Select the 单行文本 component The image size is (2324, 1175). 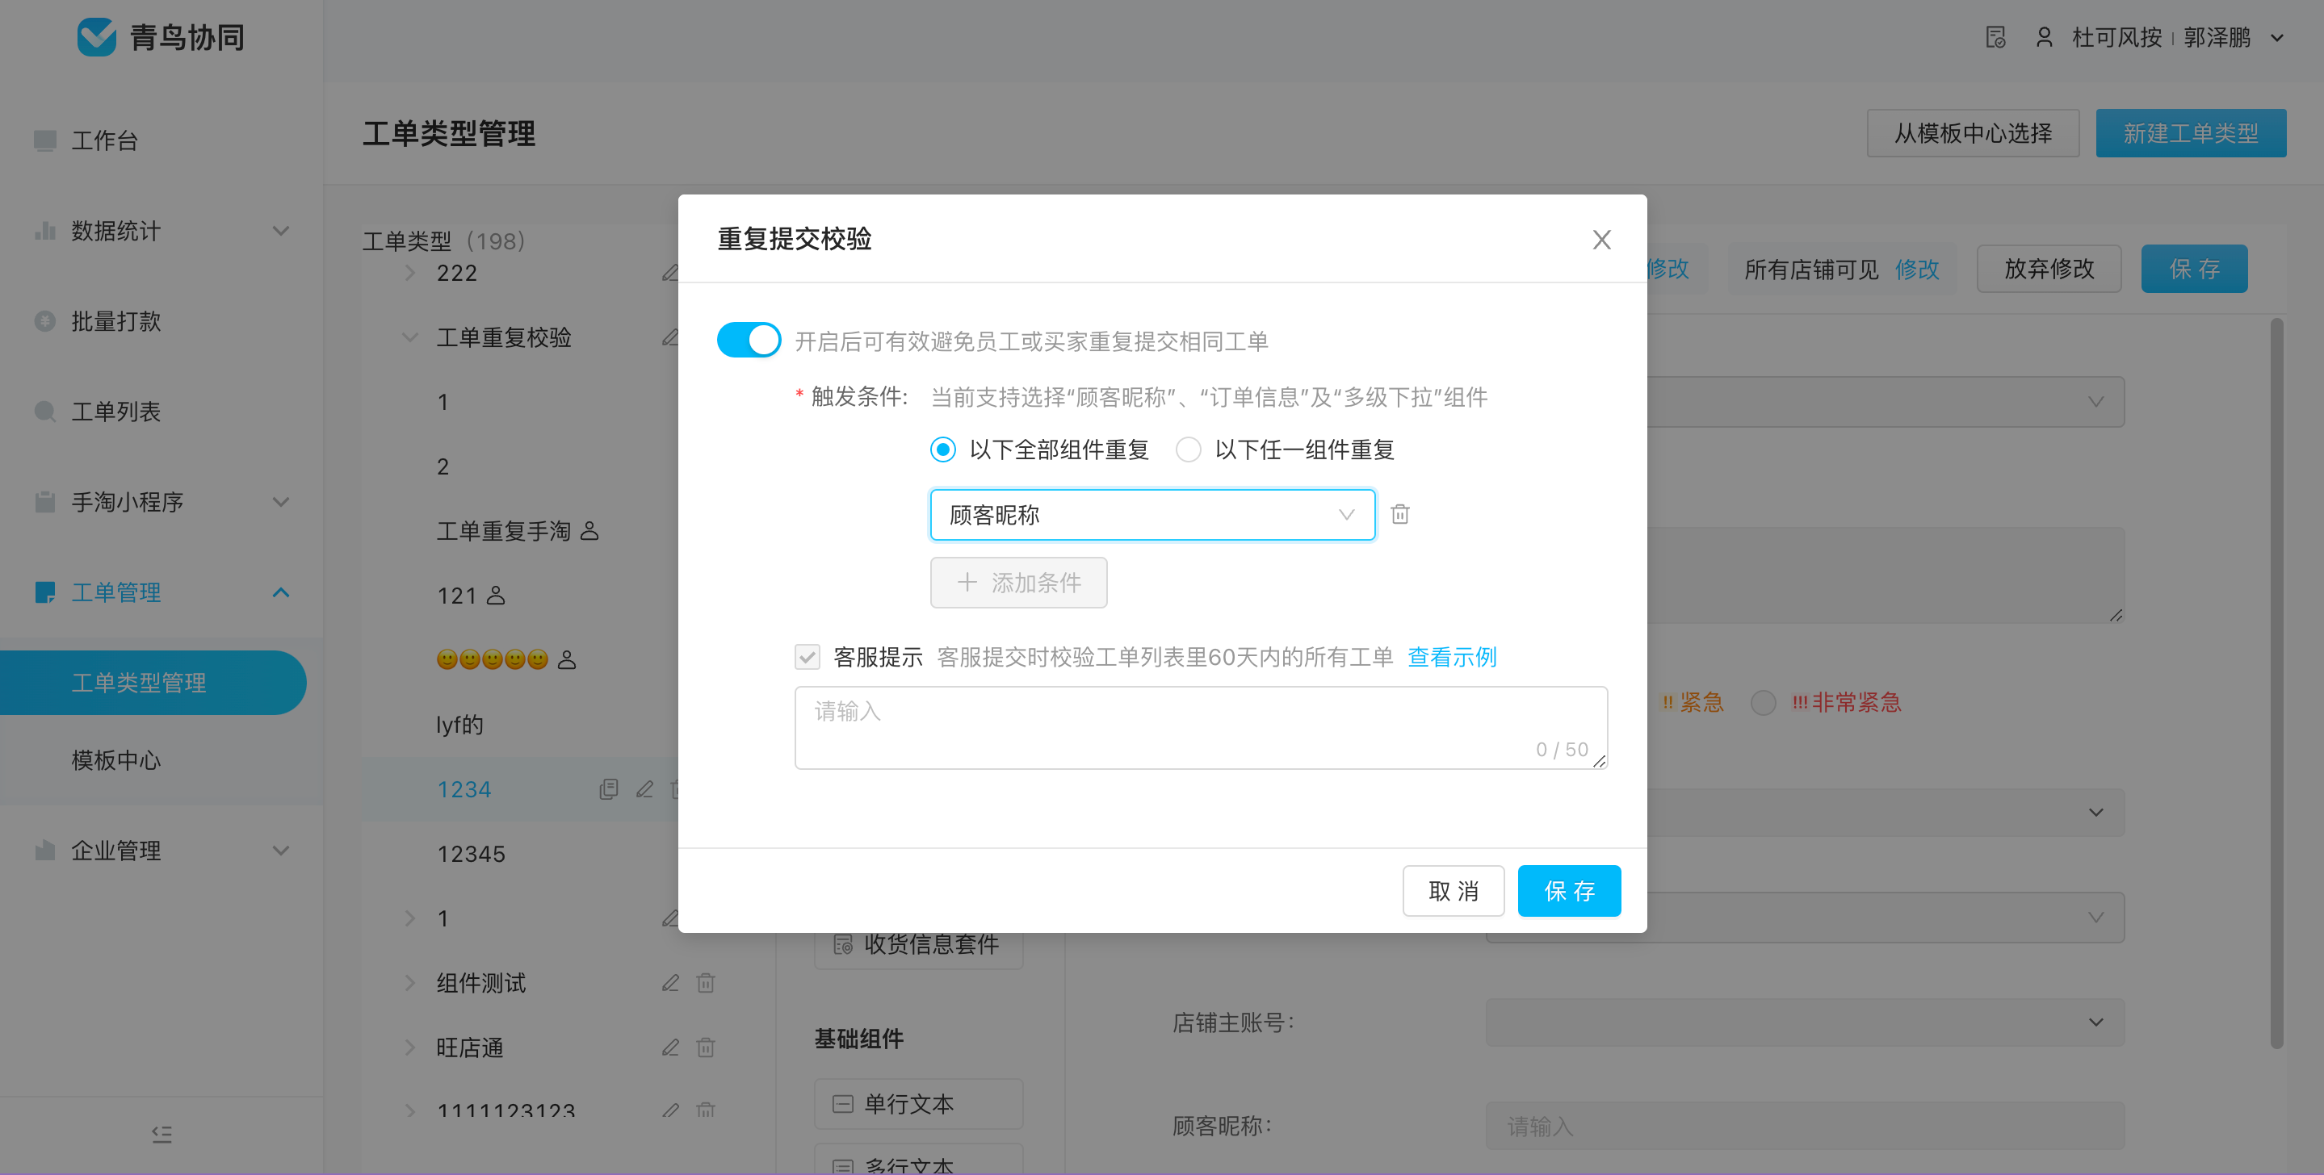(918, 1104)
